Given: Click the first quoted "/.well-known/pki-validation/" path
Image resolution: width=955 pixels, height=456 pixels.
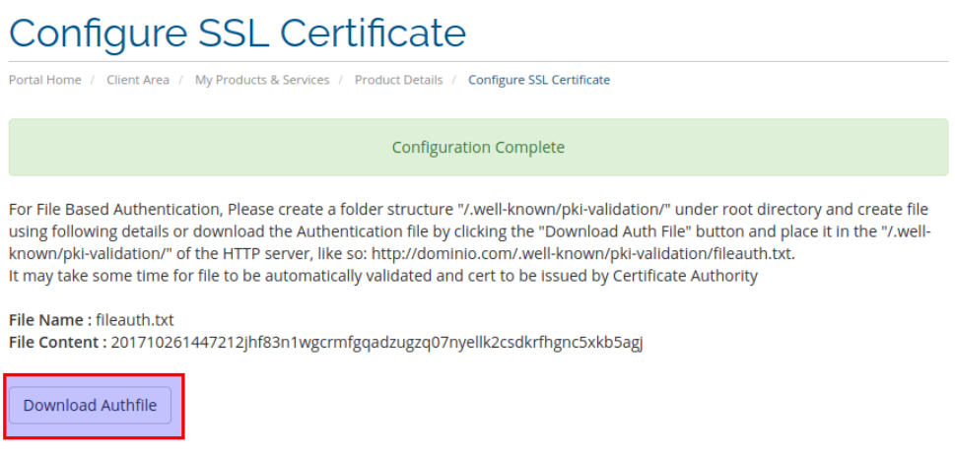Looking at the screenshot, I should coord(565,211).
